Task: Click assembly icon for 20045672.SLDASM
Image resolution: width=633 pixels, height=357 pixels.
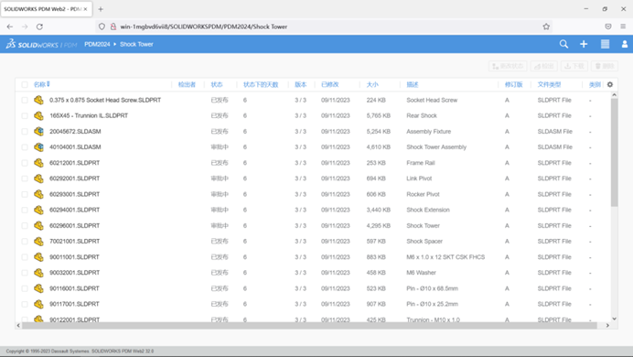Action: (38, 131)
